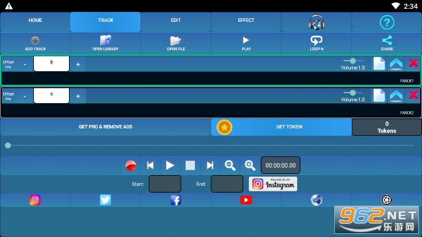Click Track2 offset ms input field
The image size is (422, 237).
[x=51, y=96]
